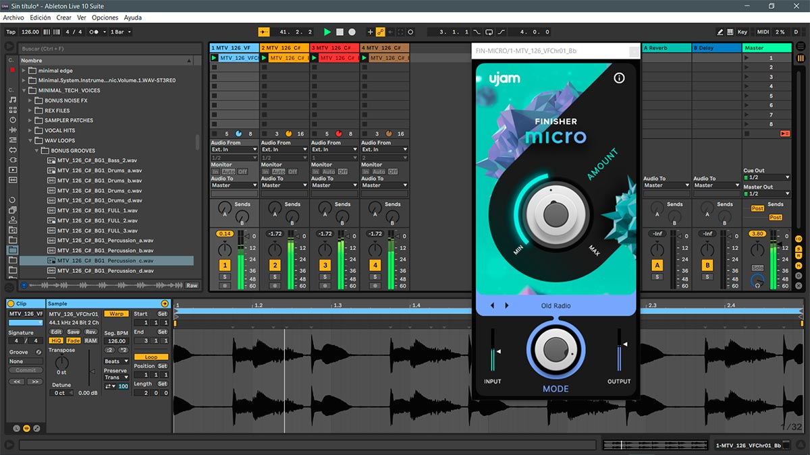Open the Plug-ins icon in browser sidebar
The image size is (810, 455).
point(12,160)
